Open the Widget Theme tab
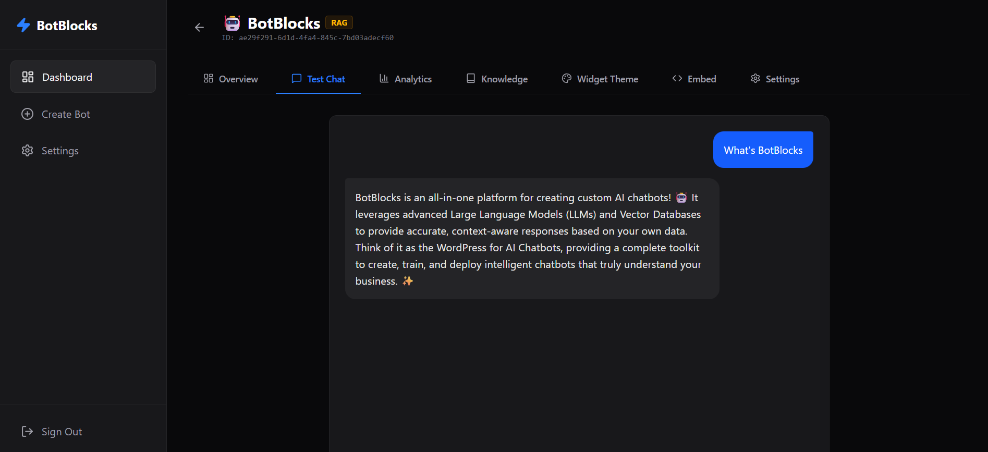Viewport: 988px width, 452px height. 600,79
